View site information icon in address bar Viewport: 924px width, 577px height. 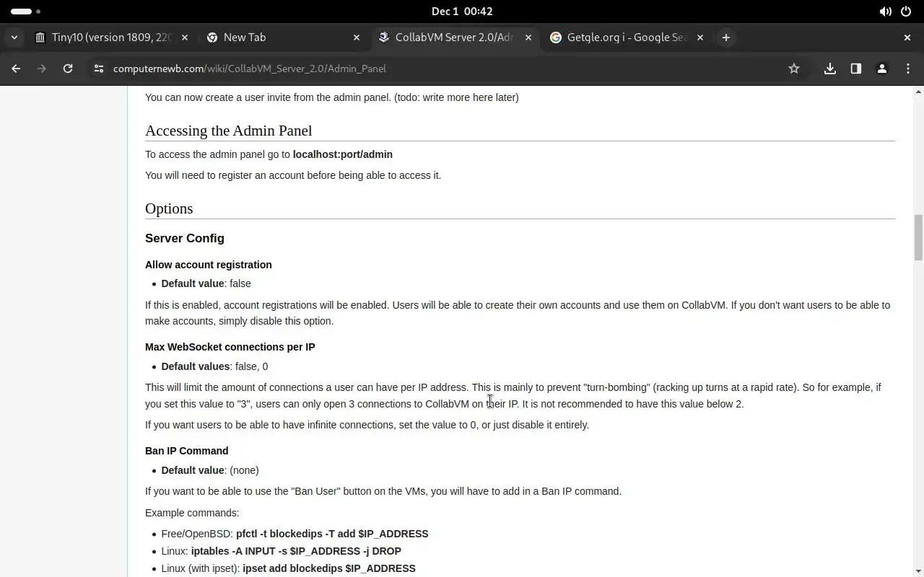tap(99, 69)
